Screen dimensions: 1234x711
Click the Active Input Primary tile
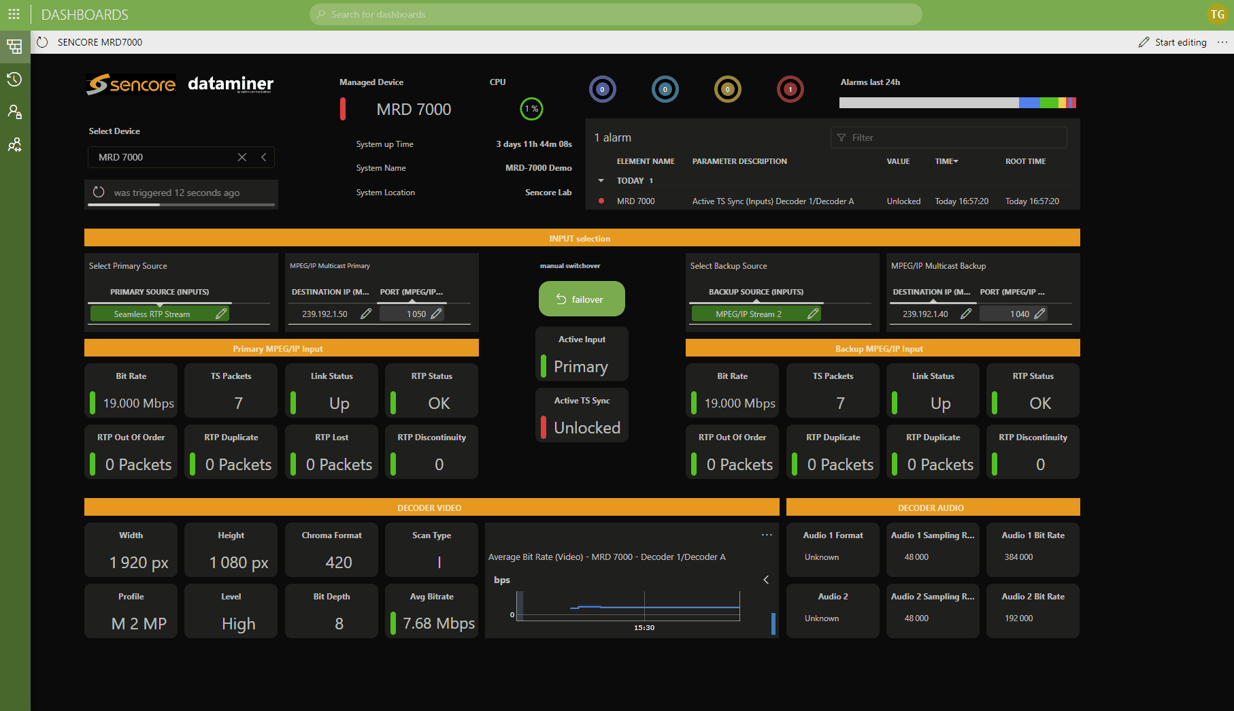point(582,354)
